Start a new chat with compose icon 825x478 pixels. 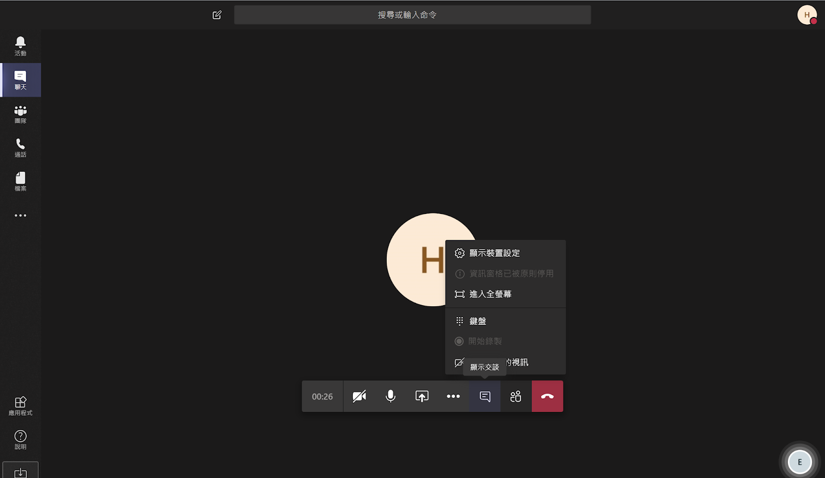(x=217, y=15)
